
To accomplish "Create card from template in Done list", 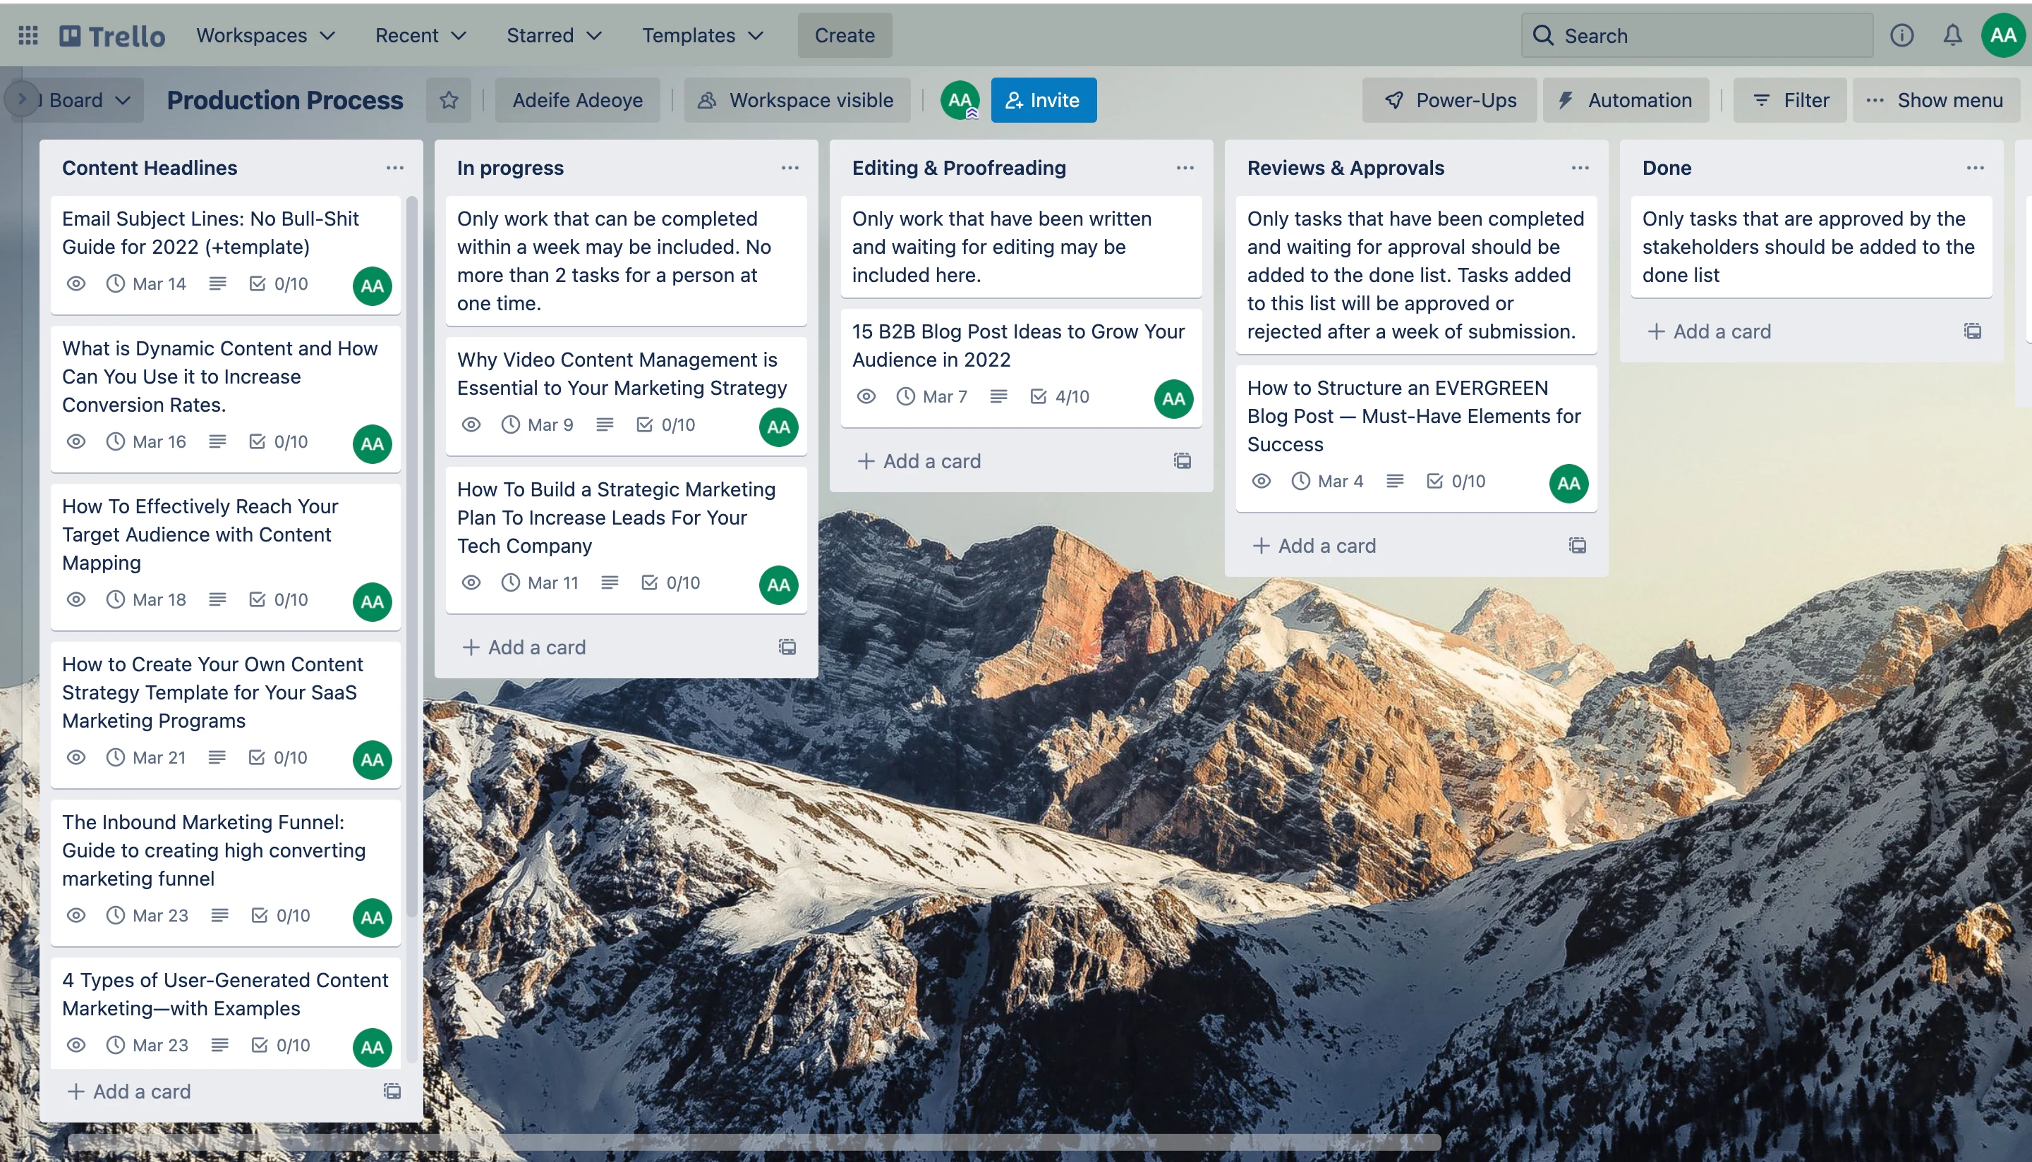I will click(1972, 331).
